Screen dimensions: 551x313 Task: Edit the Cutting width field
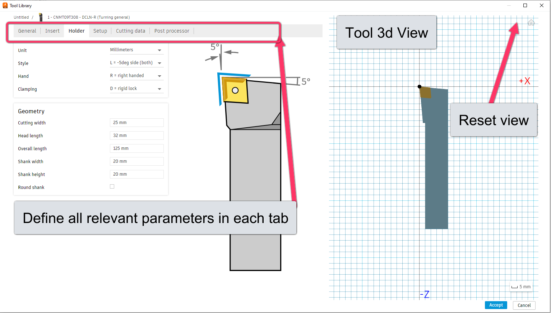pos(136,122)
